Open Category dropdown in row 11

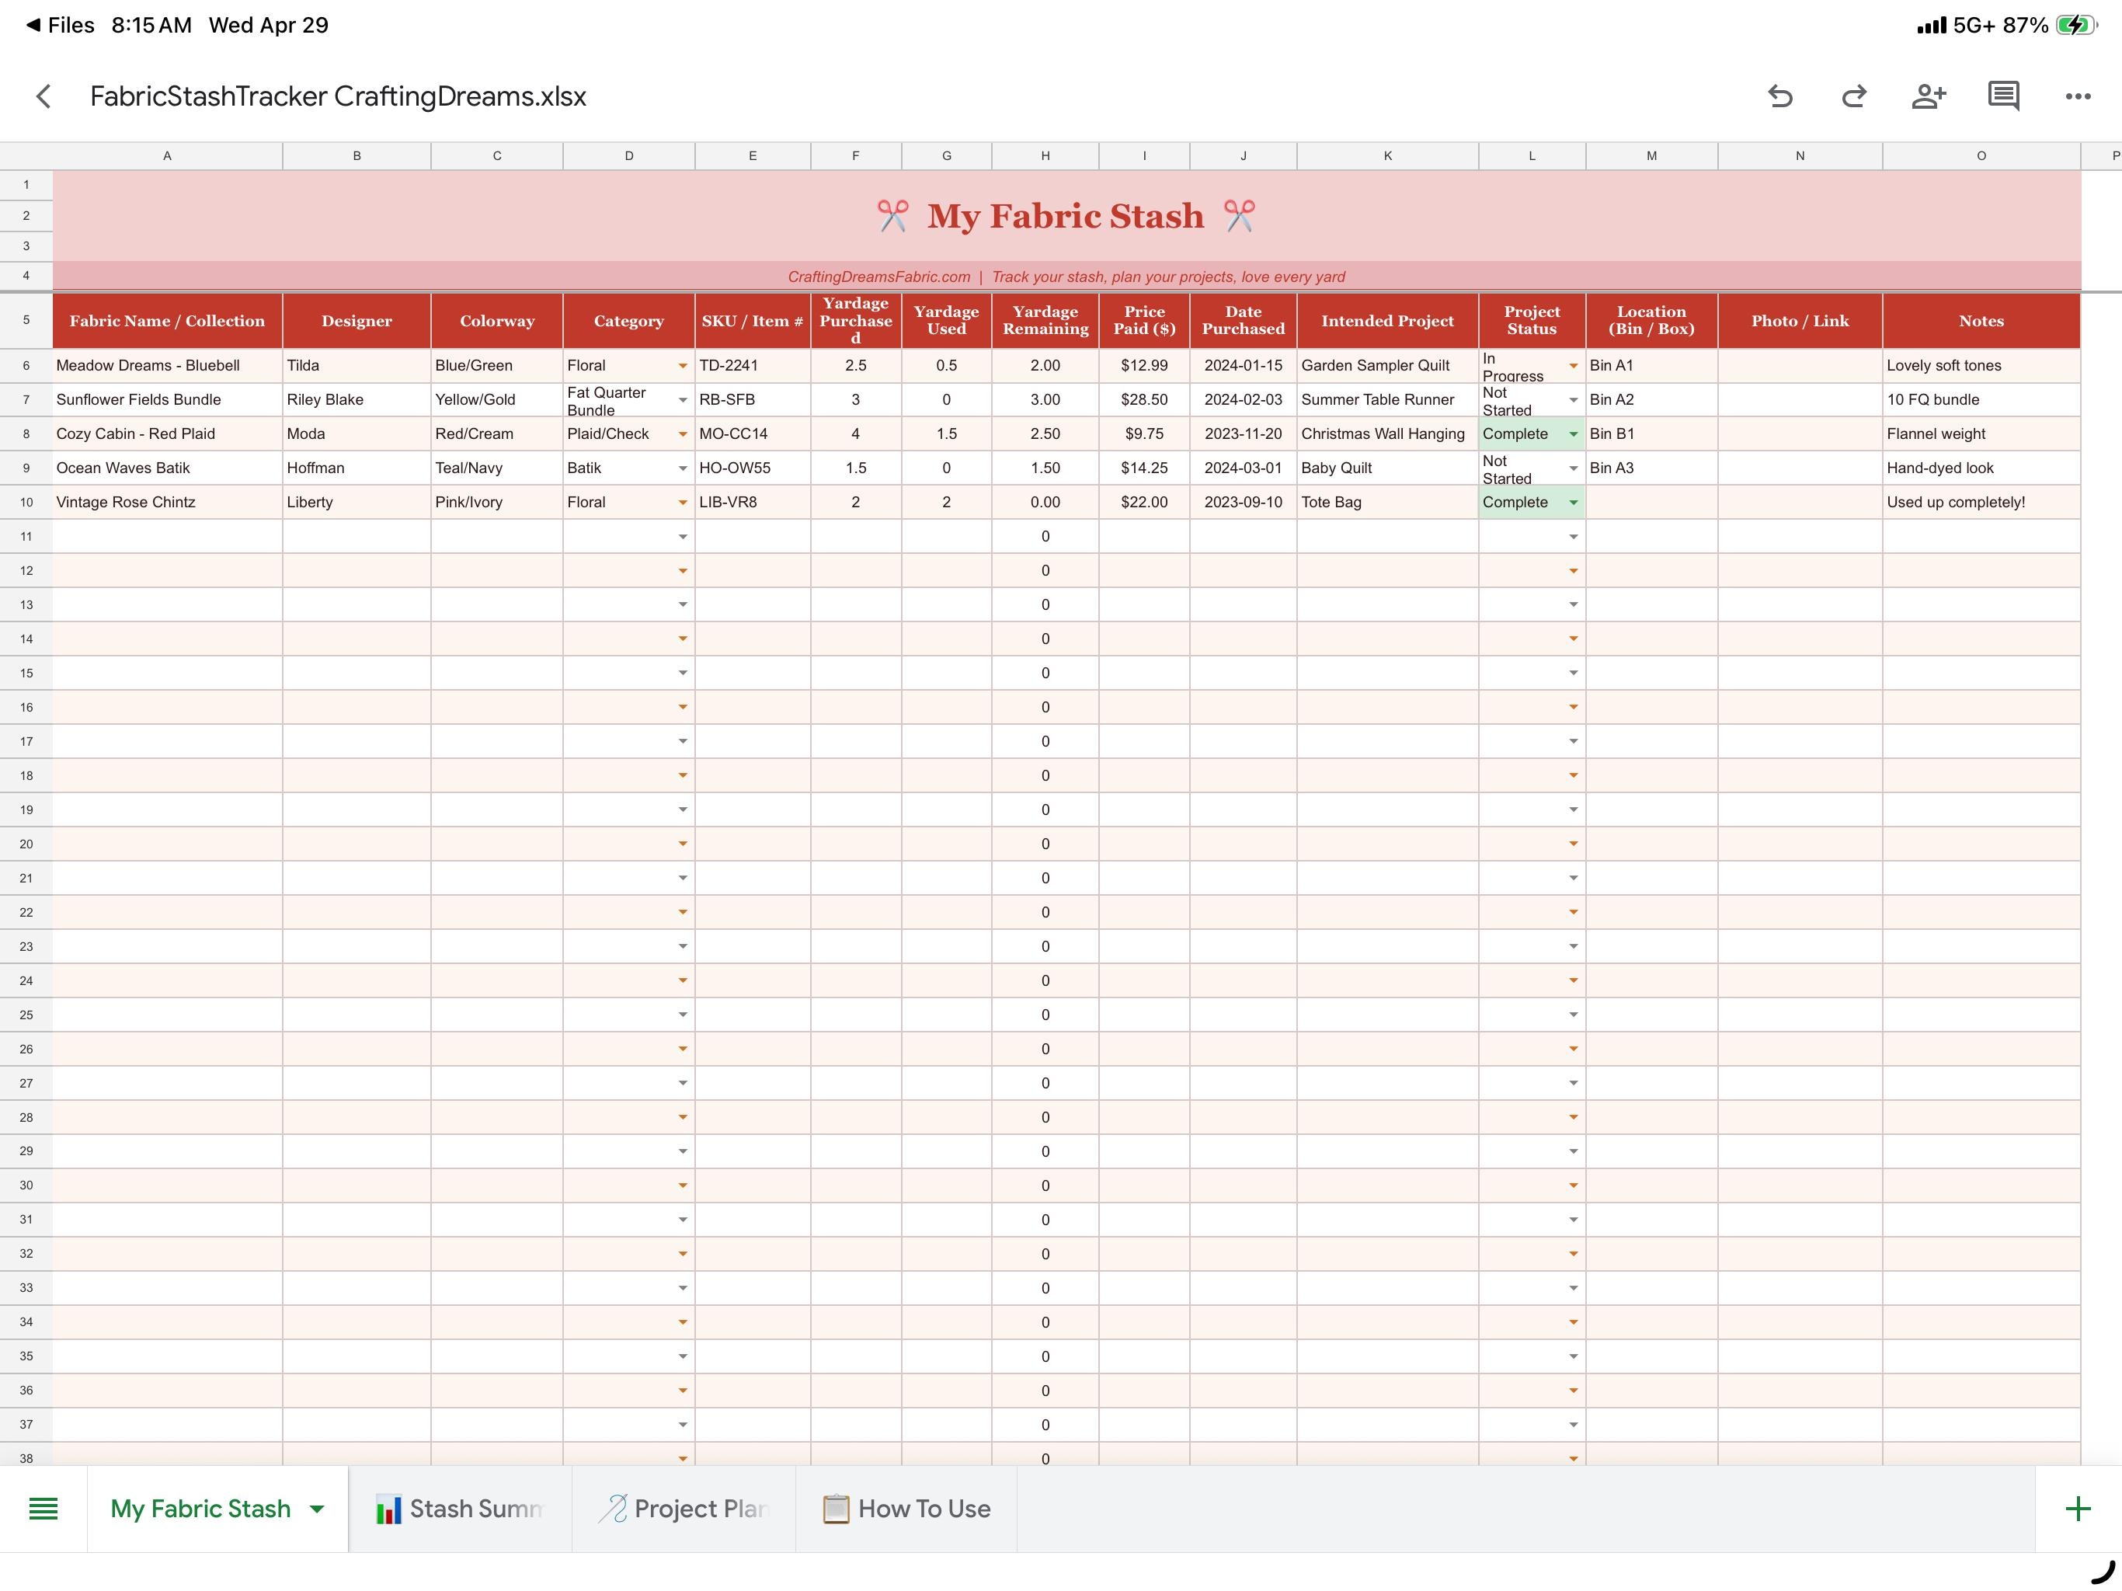point(682,536)
